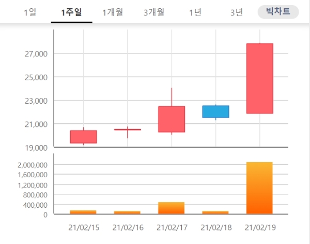Image resolution: width=310 pixels, height=244 pixels.
Task: Click the 23,000 price axis label
Action: tap(36, 101)
